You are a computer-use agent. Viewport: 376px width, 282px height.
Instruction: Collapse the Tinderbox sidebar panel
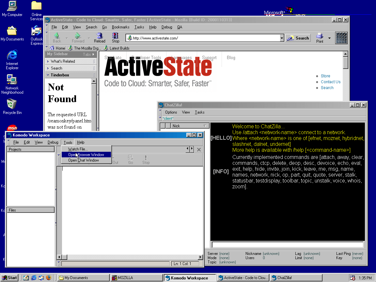tap(71, 75)
